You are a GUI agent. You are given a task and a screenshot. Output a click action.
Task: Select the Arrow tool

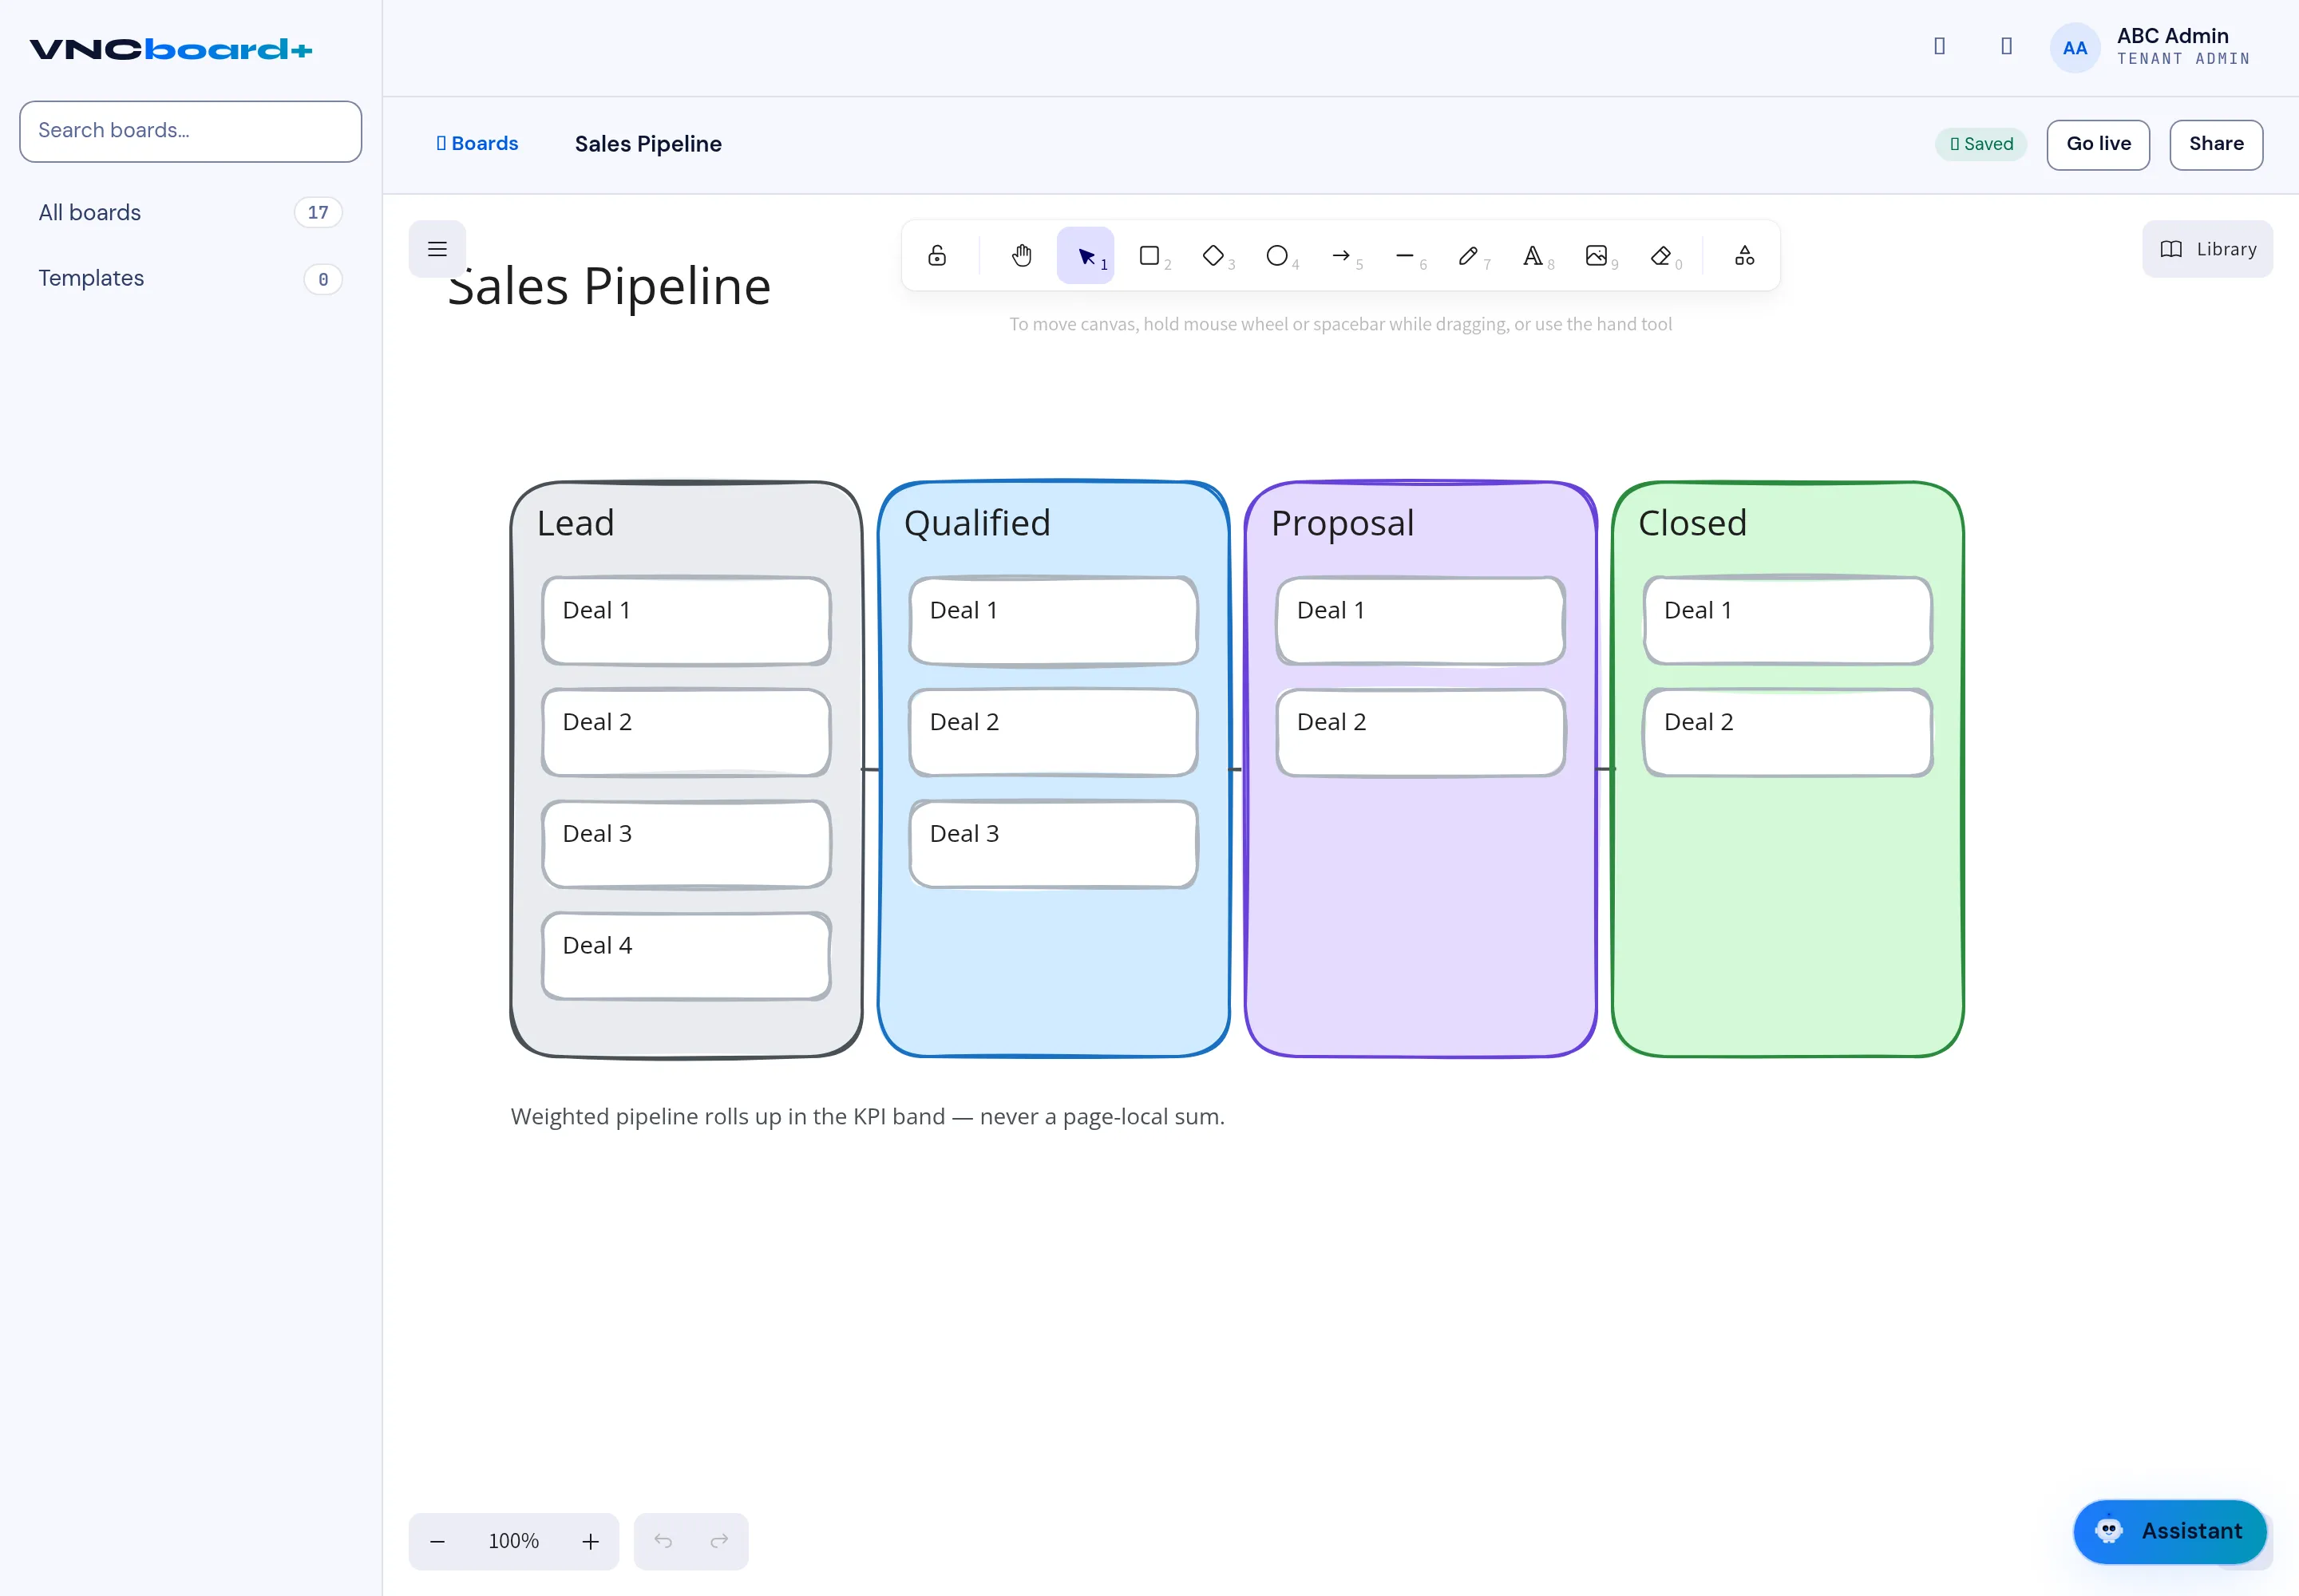(1342, 256)
